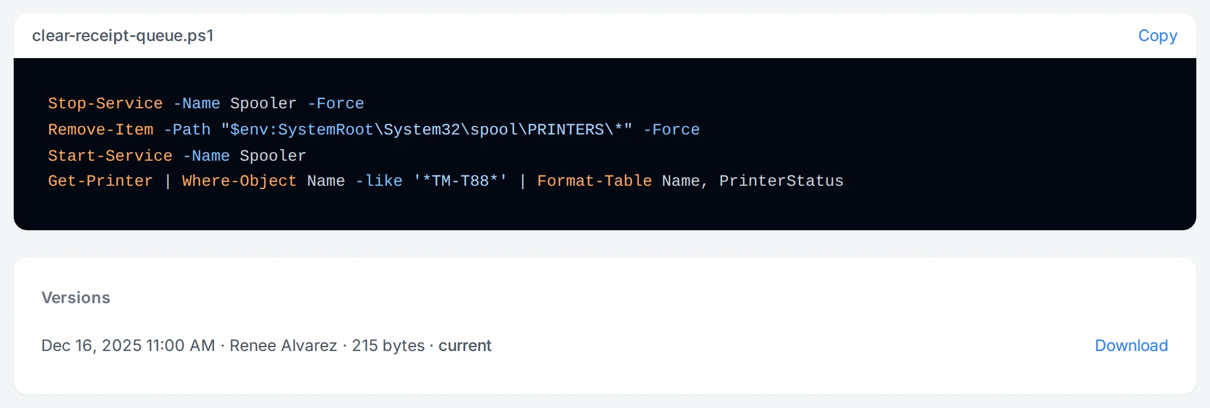Click the Versions heading

click(76, 297)
